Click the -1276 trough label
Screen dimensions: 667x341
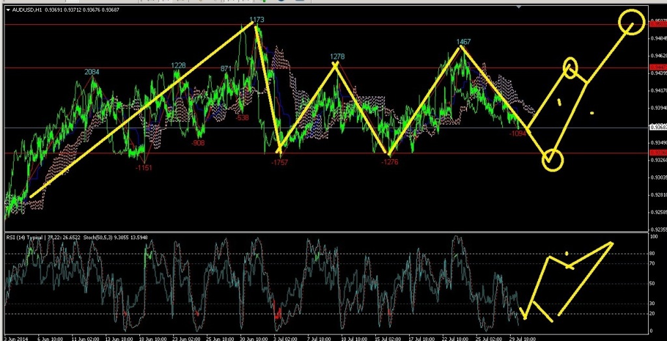point(389,161)
